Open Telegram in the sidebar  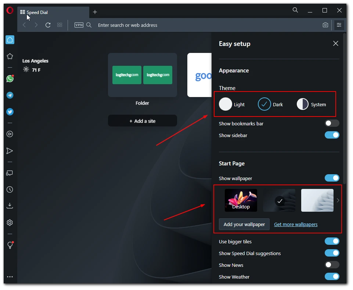point(10,95)
